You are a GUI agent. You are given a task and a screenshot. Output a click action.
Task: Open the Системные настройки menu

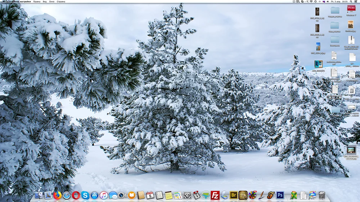pos(19,1)
